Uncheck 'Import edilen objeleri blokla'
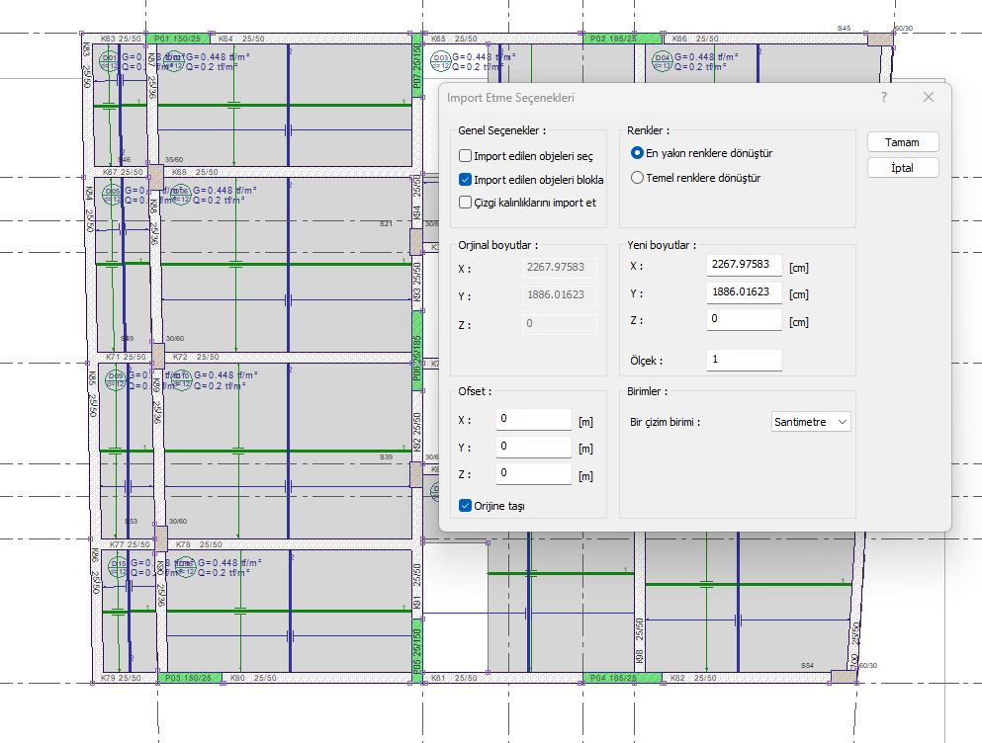Screen dimensions: 982x743 pyautogui.click(x=466, y=180)
